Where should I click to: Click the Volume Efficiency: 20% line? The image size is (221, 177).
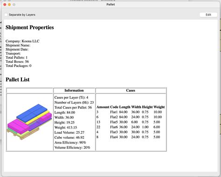(72, 148)
